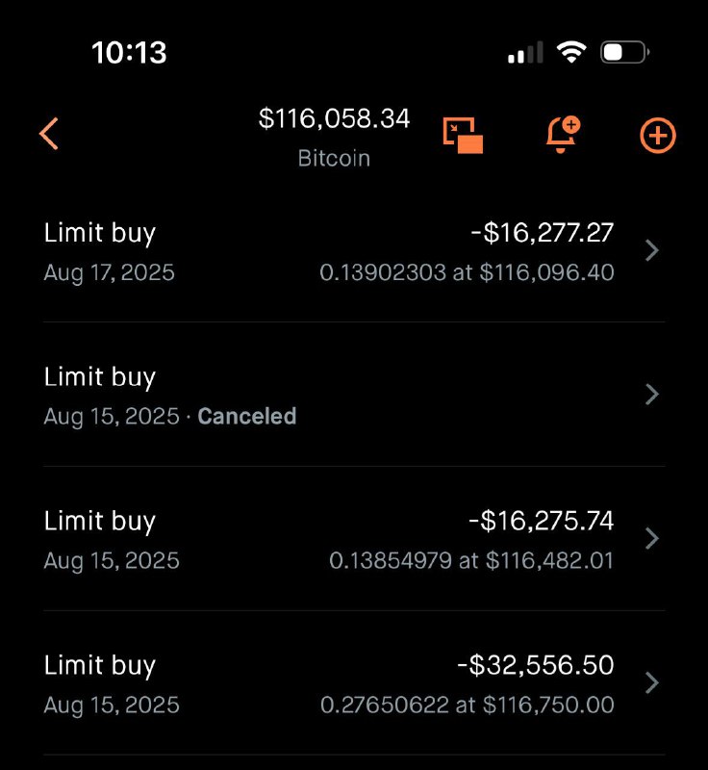
Task: Select the -$16,277.27 order amount
Action: point(543,232)
